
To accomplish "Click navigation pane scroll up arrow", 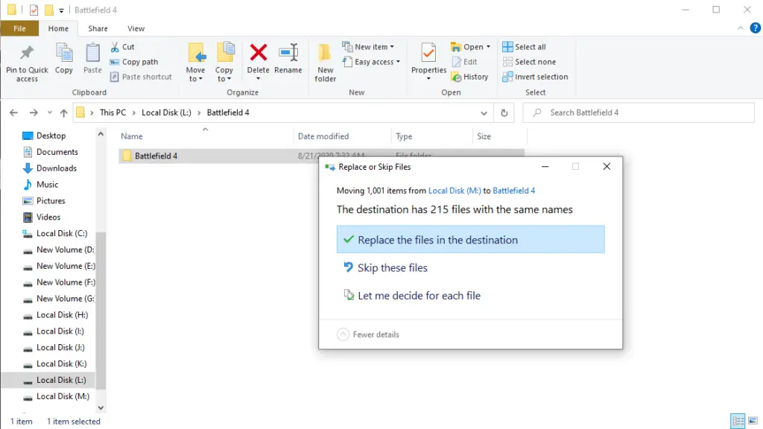I will [x=101, y=134].
